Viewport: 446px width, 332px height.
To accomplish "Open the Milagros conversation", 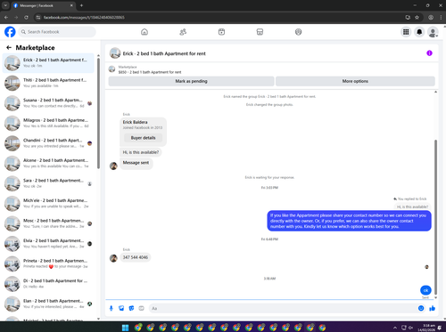I will [x=48, y=123].
